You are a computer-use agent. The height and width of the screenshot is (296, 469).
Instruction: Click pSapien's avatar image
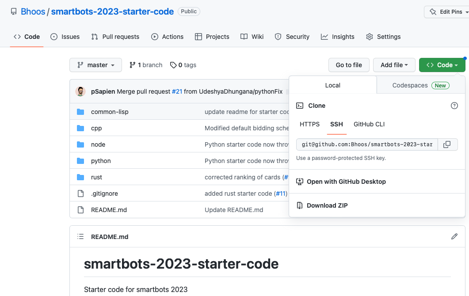(80, 91)
